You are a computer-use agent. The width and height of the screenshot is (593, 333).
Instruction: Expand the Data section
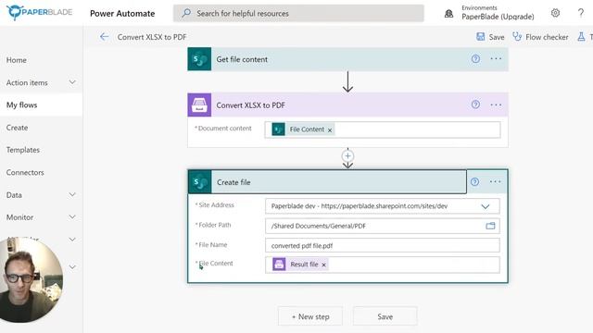(72, 194)
